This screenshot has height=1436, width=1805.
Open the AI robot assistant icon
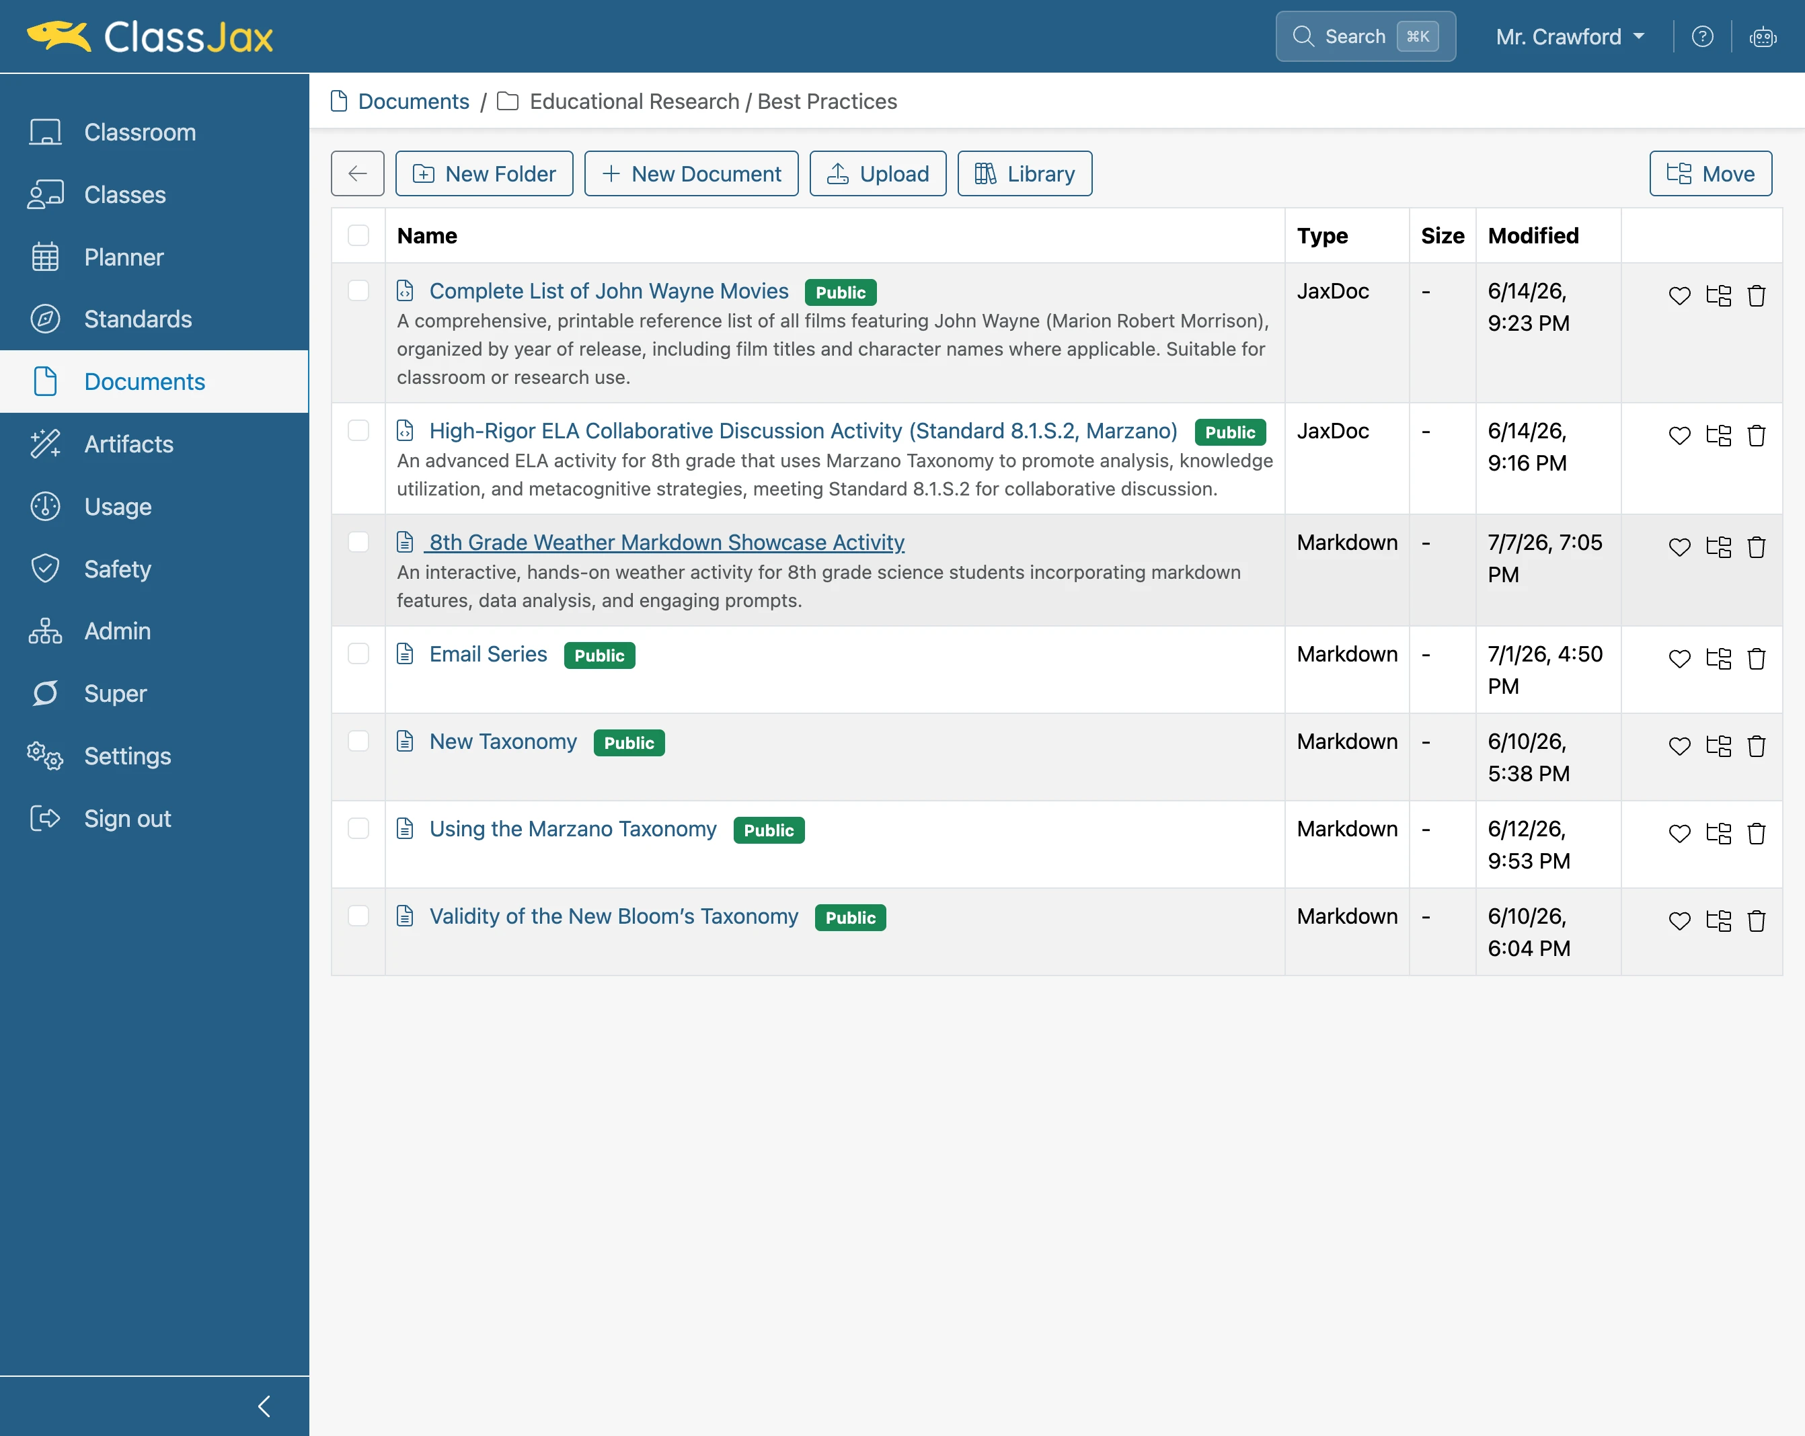[x=1763, y=37]
